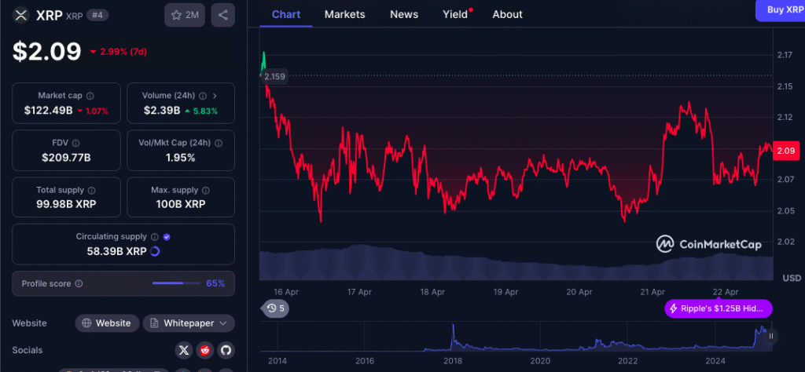The width and height of the screenshot is (805, 372).
Task: Click the Buy XRP button
Action: (780, 9)
